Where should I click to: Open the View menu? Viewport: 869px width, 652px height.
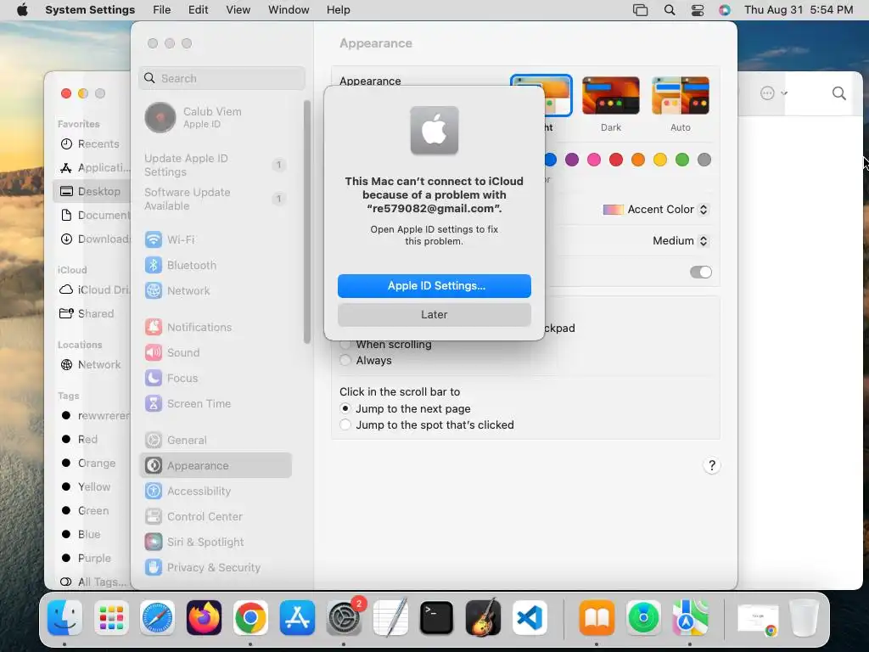tap(238, 10)
